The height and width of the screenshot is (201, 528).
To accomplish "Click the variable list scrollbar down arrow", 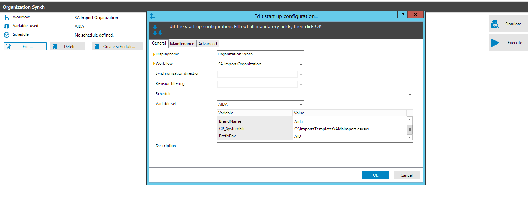I will coord(410,137).
